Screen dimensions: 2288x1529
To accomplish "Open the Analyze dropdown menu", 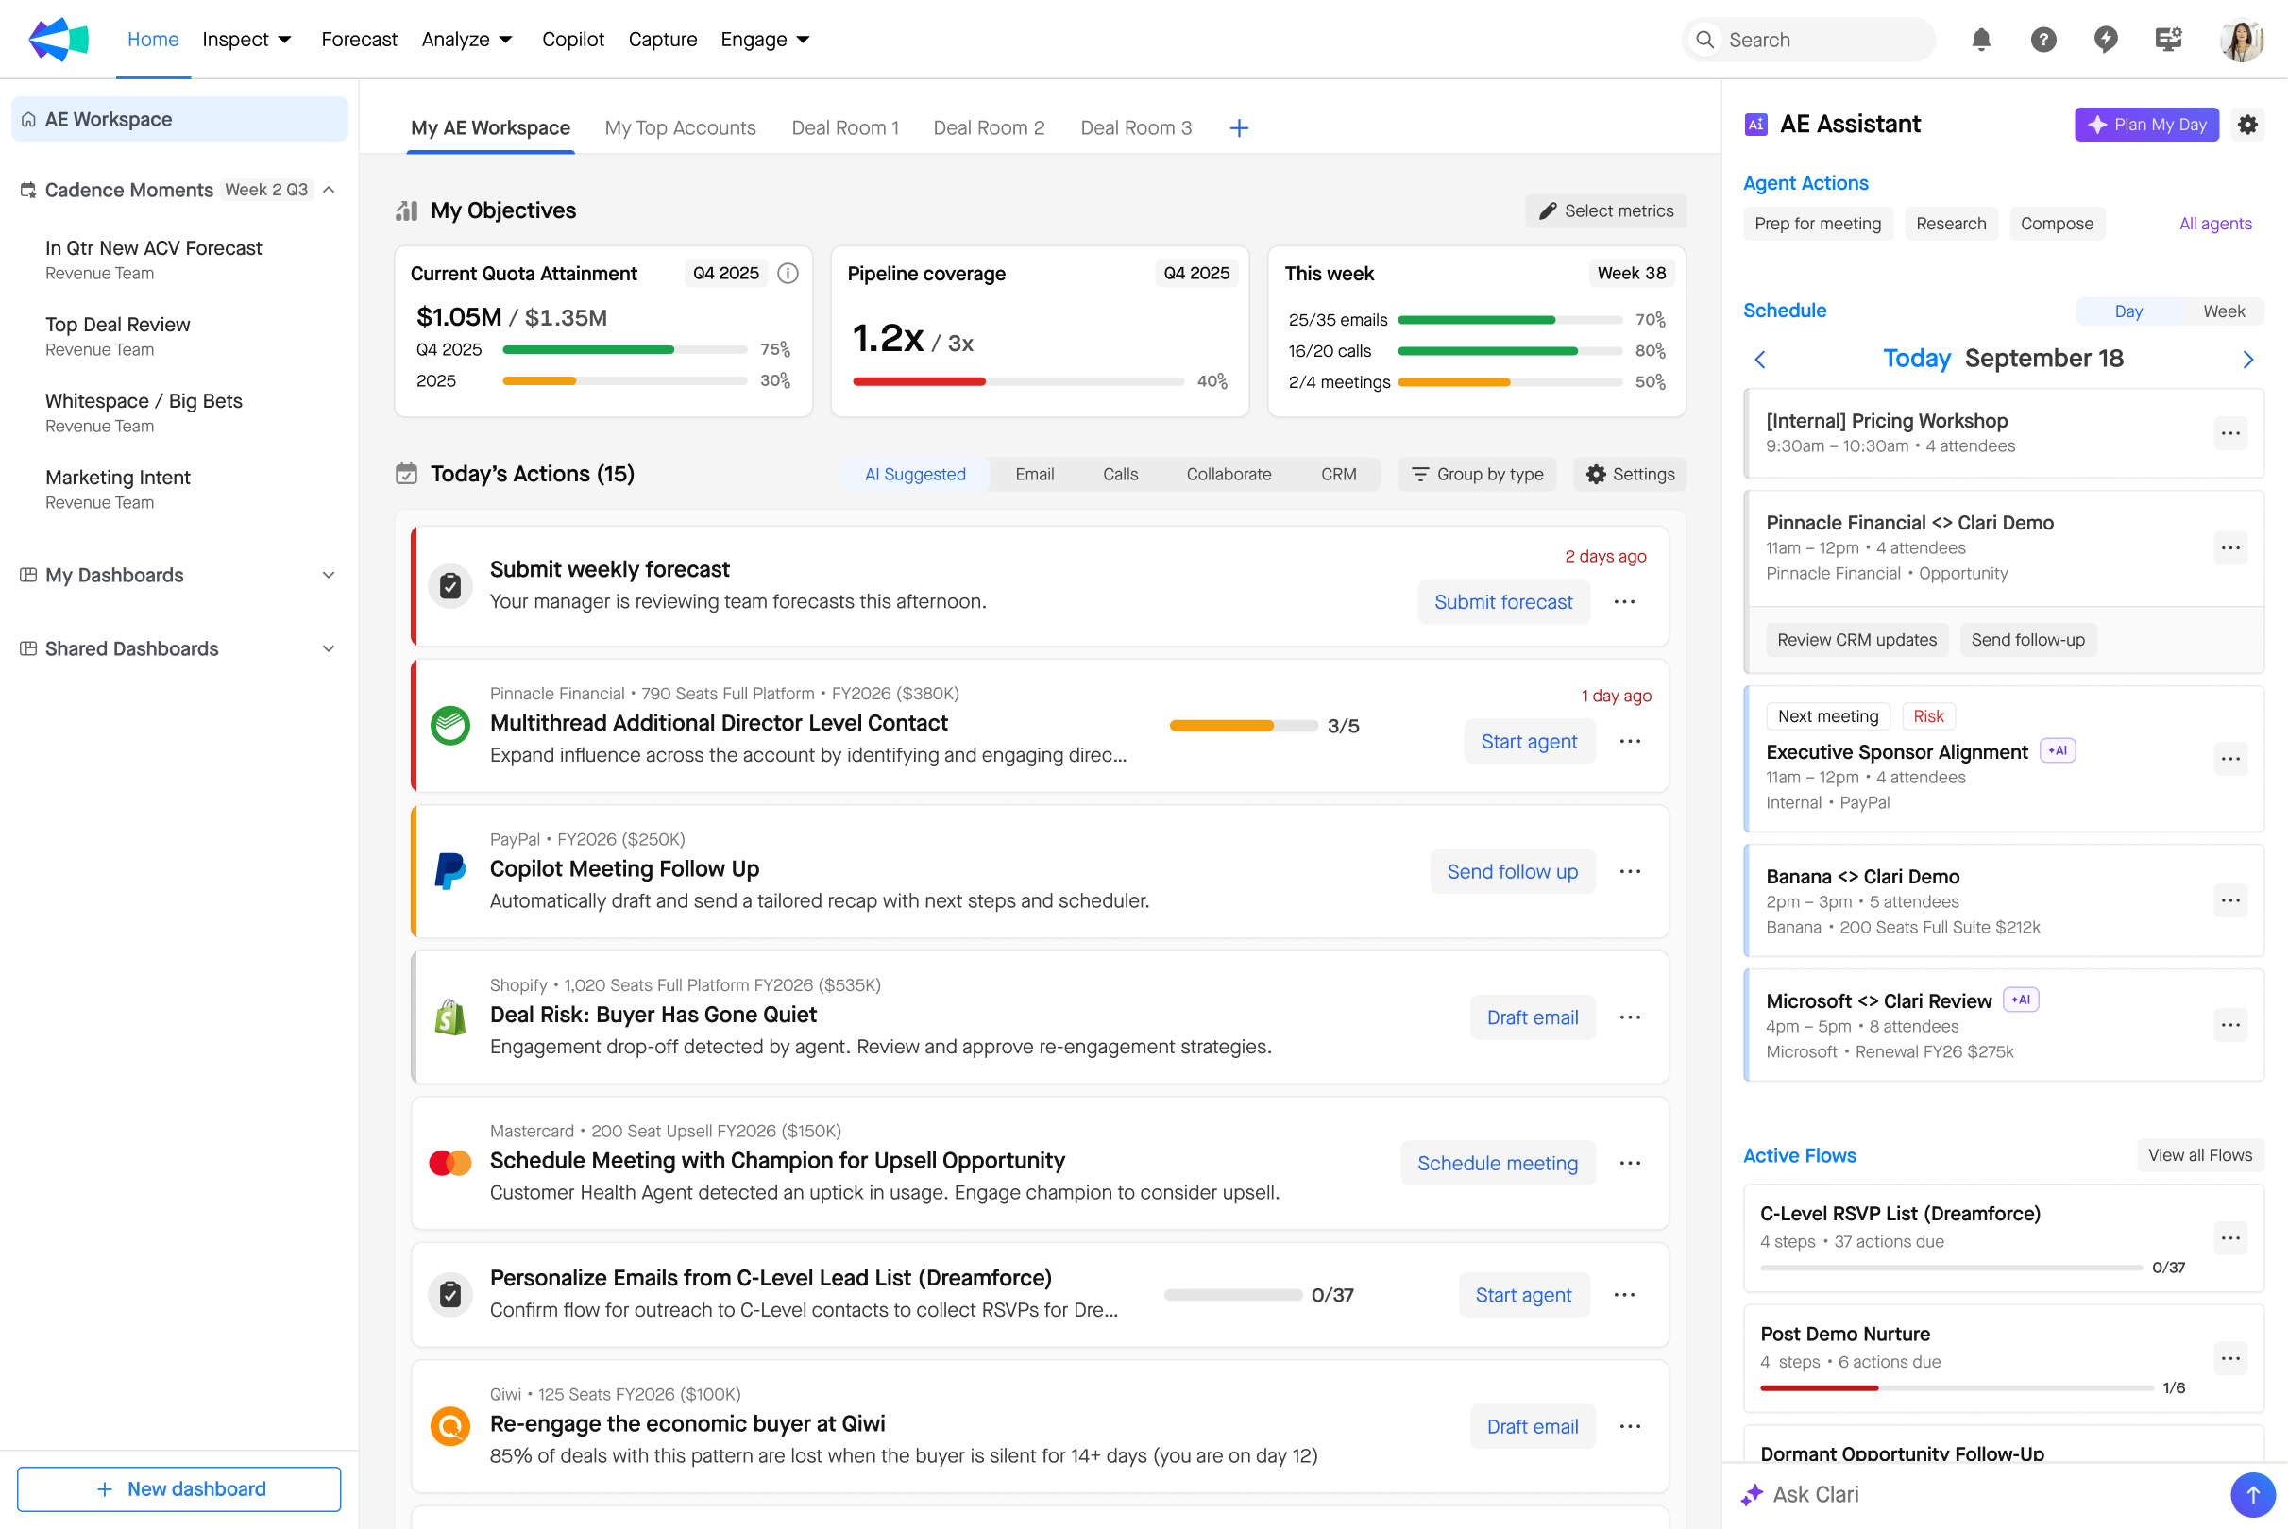I will tap(467, 39).
